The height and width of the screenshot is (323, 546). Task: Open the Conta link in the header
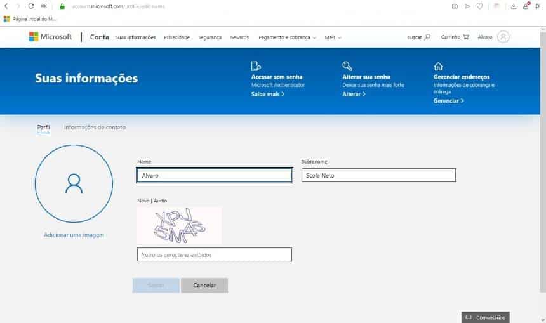99,37
